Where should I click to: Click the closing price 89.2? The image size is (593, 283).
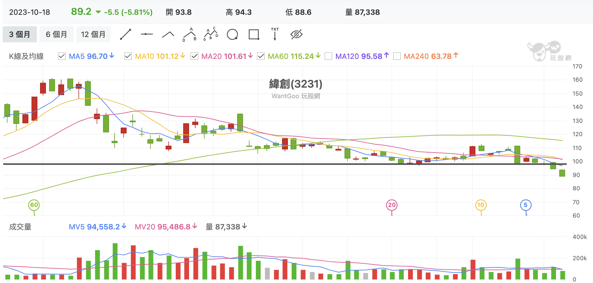[81, 12]
